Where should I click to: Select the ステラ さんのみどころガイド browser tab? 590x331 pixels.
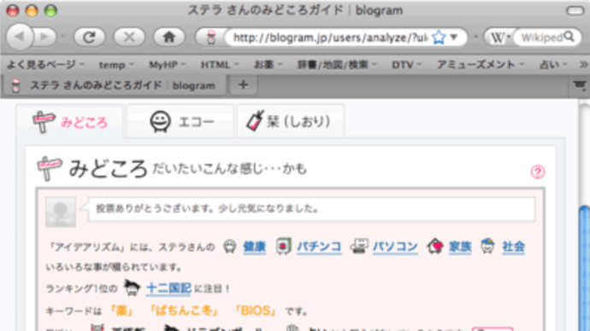(114, 85)
